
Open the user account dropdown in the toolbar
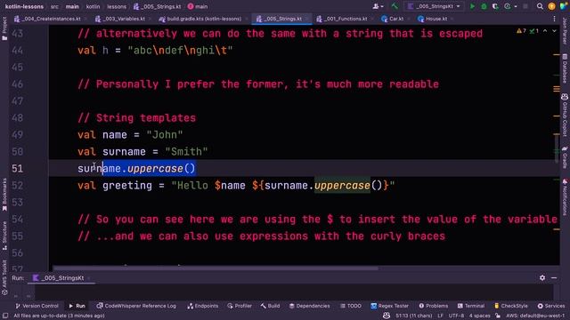coord(378,6)
